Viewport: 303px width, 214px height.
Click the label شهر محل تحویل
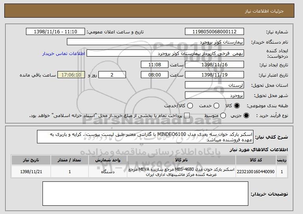[271, 95]
